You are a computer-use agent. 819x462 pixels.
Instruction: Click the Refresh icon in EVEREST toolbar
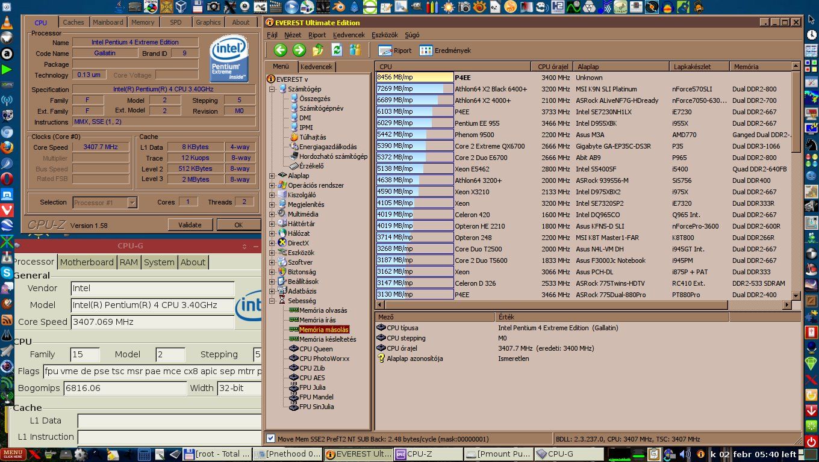[x=337, y=50]
